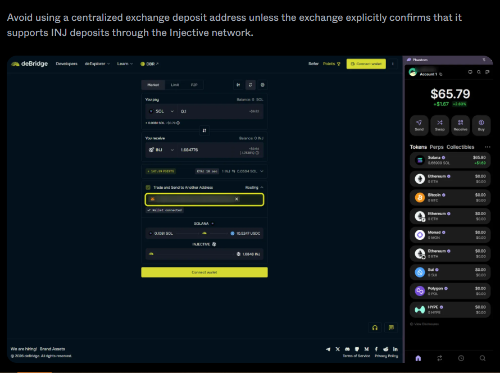The image size is (500, 373).
Task: Click Buy in the Phantom wallet
Action: click(481, 125)
